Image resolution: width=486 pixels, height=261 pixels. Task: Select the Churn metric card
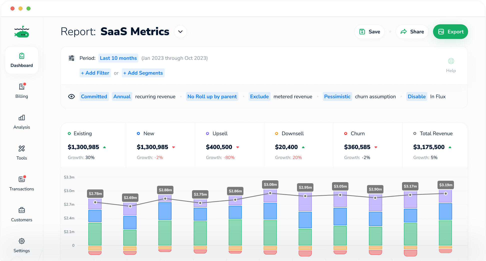pos(367,145)
